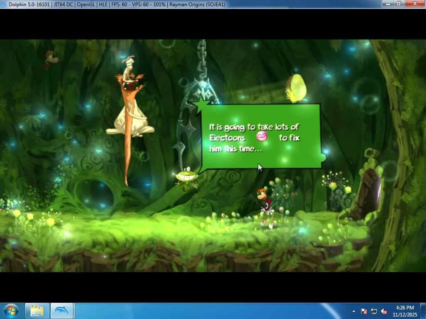Viewport: 426px width, 319px height.
Task: Click the grinning green frog character
Action: [187, 178]
